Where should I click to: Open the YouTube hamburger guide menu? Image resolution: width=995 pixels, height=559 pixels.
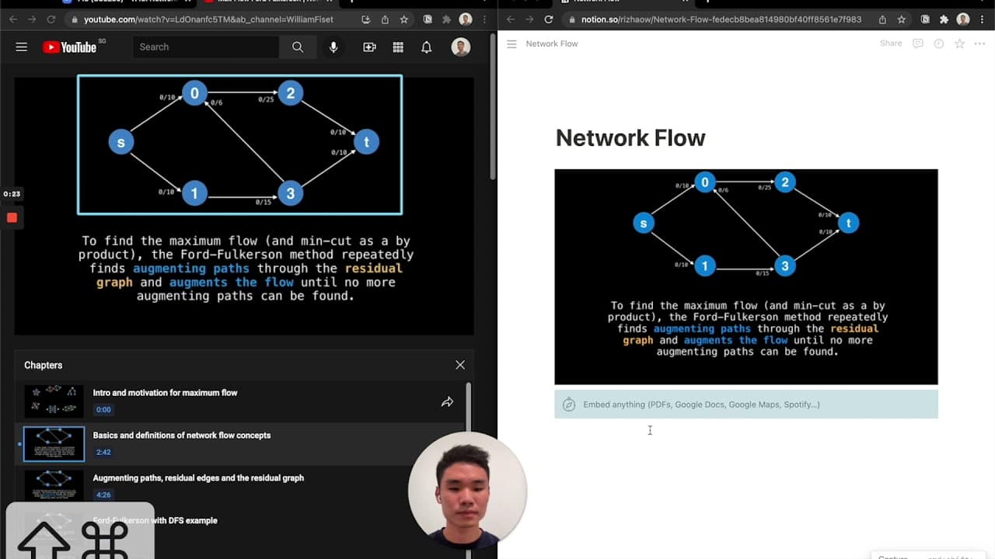(x=21, y=47)
